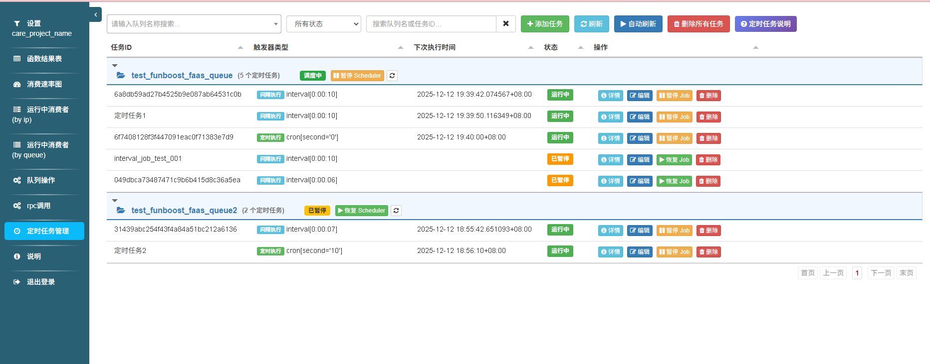The image size is (930, 364).
Task: View 详情 for job 6a8db59ad27b4525b9e087ab64531c0b
Action: (611, 96)
